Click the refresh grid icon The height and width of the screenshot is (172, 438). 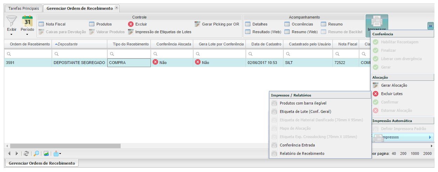click(x=26, y=153)
